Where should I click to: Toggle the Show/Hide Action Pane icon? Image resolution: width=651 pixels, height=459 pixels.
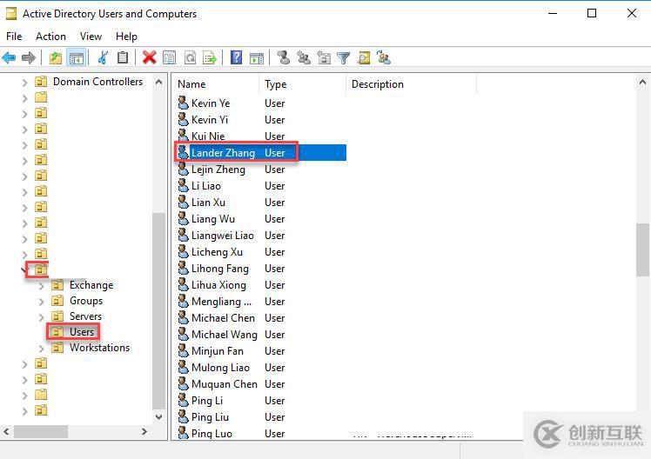point(257,58)
